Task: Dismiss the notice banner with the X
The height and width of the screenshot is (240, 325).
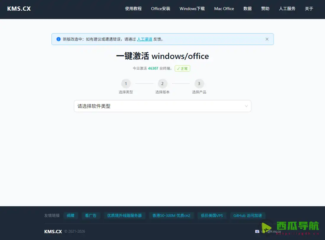Action: (x=267, y=39)
